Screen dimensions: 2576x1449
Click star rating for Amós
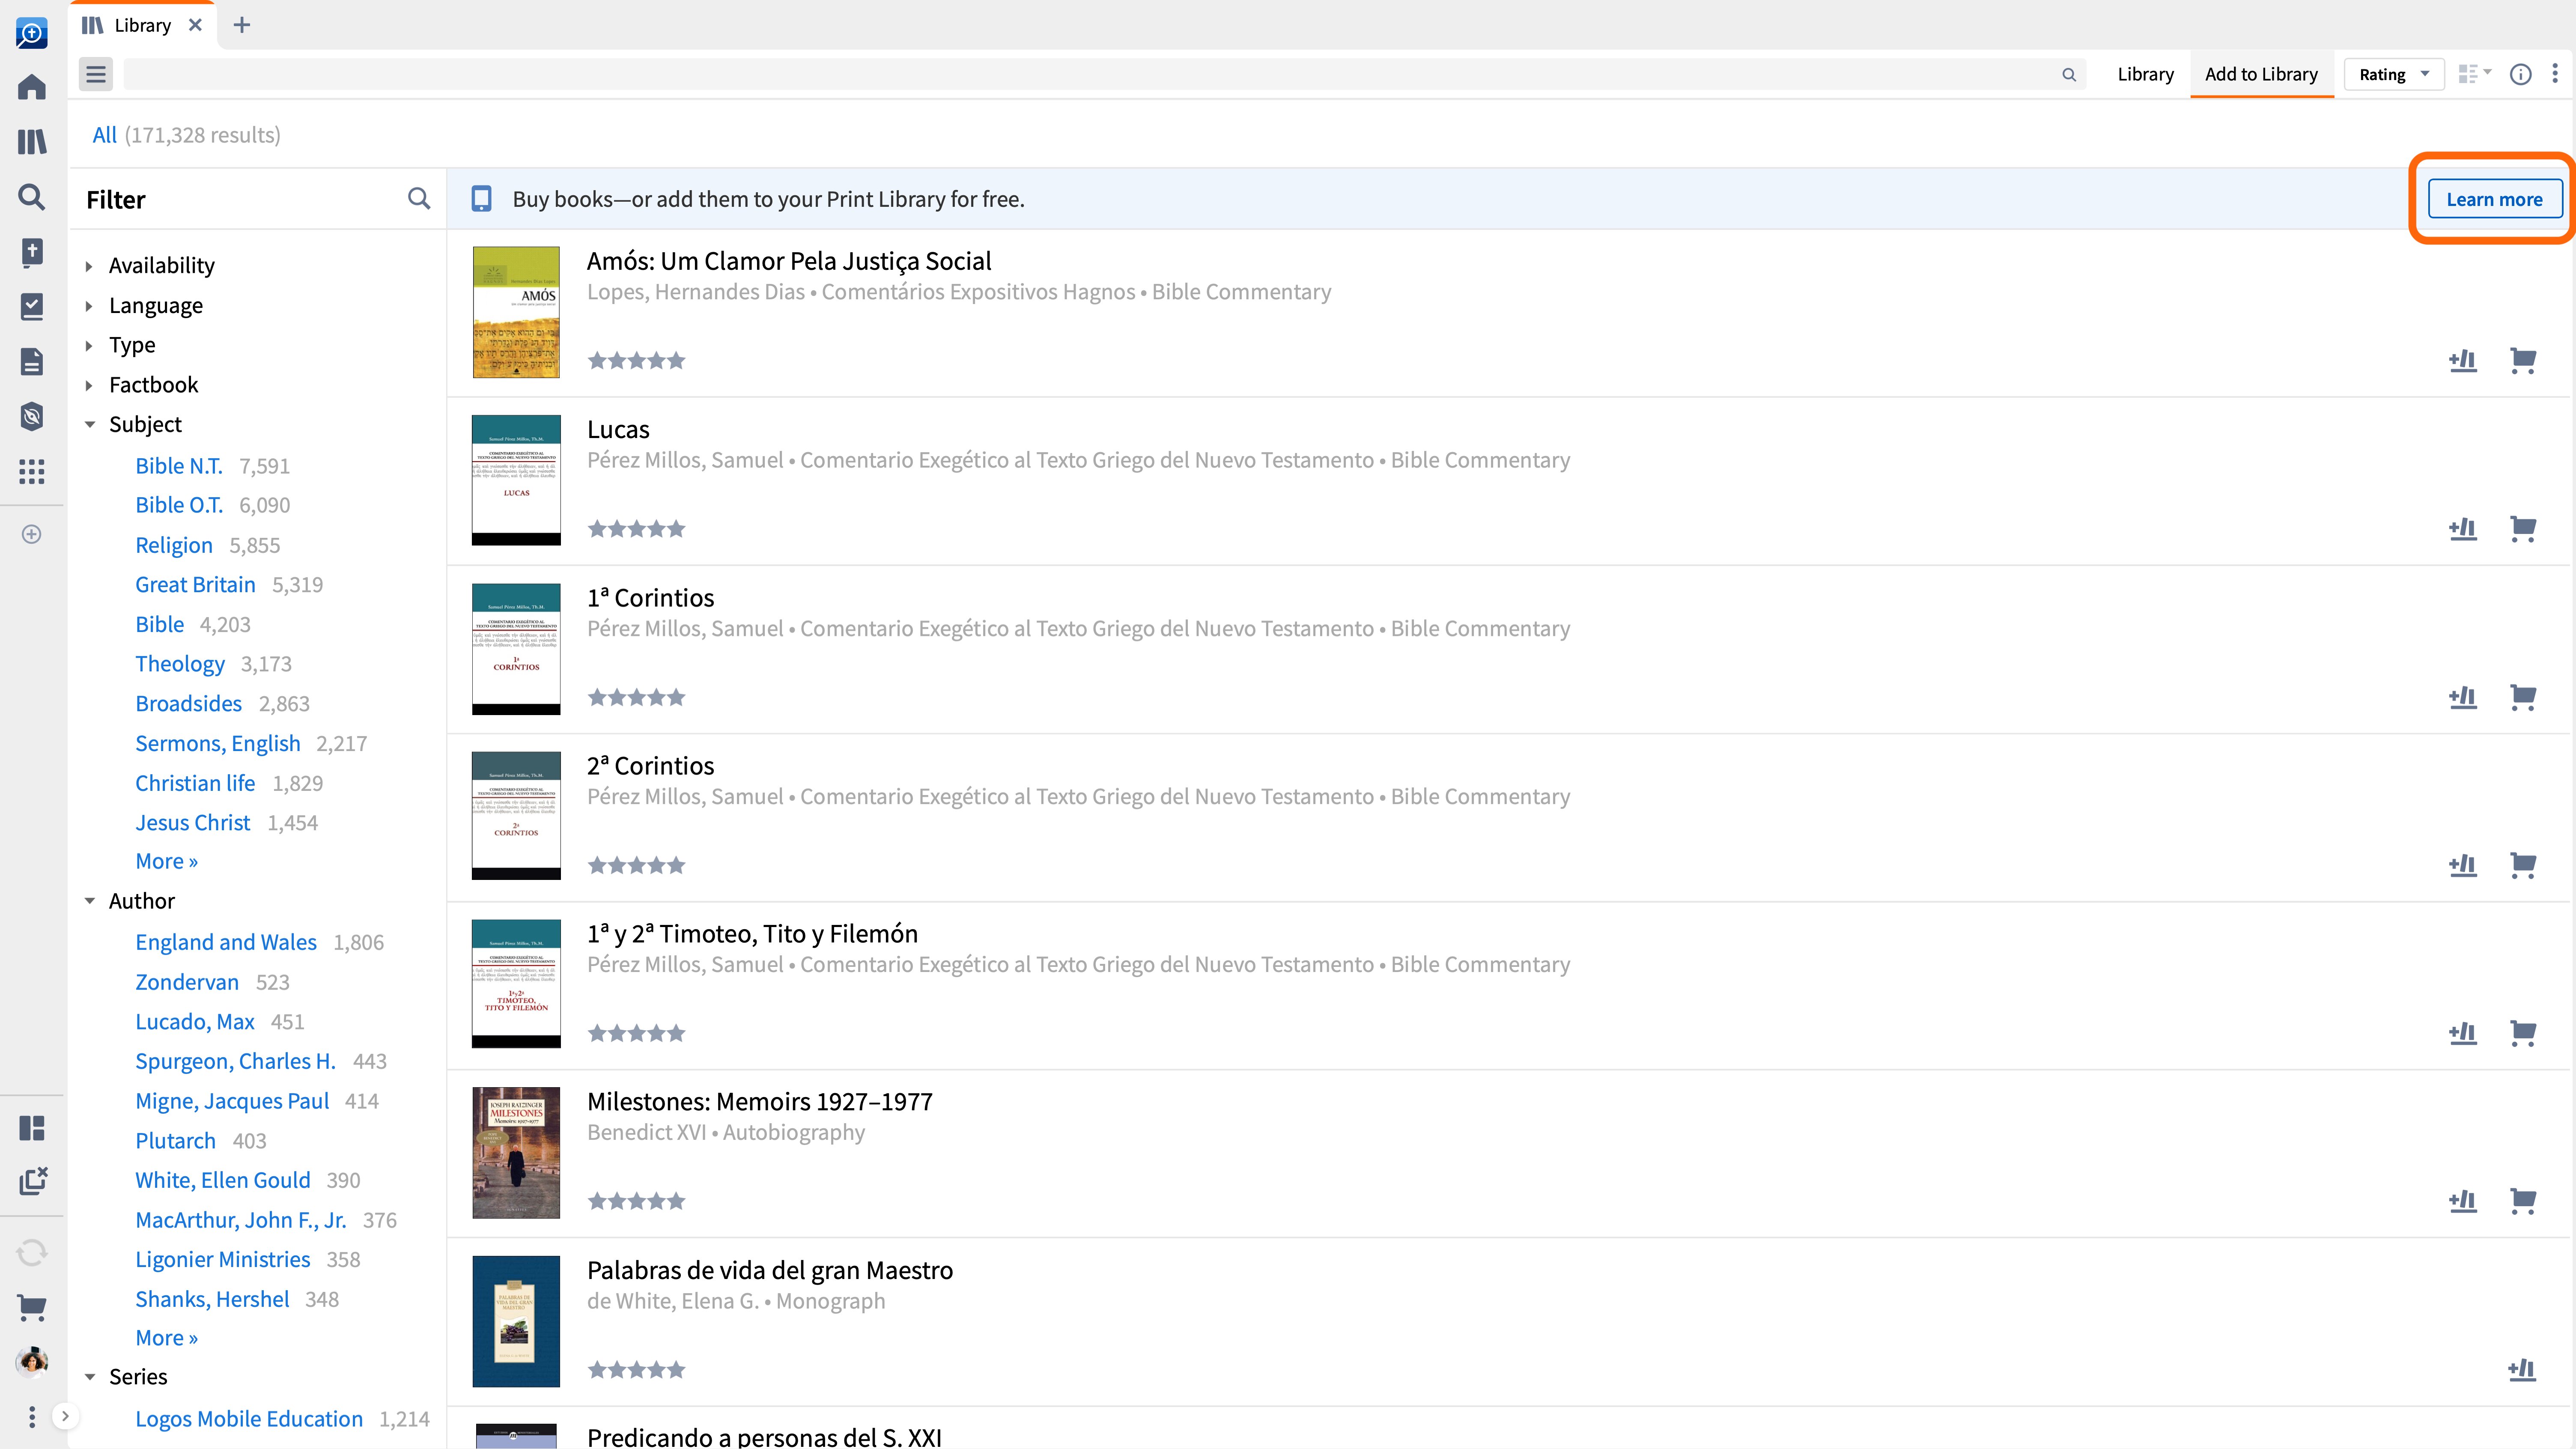click(x=636, y=361)
